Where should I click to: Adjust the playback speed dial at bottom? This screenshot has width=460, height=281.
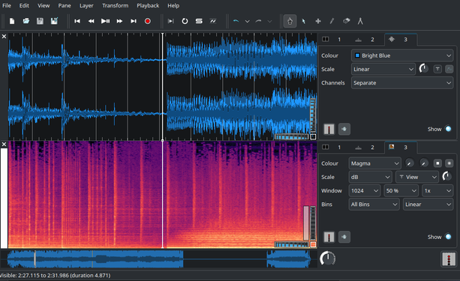pyautogui.click(x=327, y=259)
